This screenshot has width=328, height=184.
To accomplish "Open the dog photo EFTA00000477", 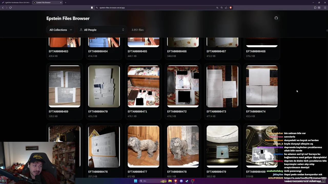I will 143,146.
